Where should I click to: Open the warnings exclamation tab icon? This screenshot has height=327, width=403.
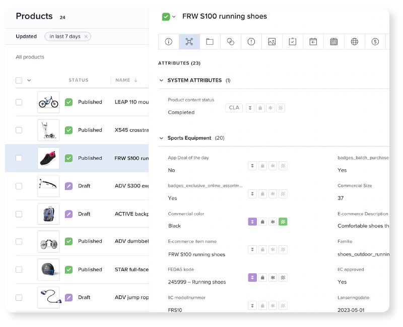pos(251,42)
